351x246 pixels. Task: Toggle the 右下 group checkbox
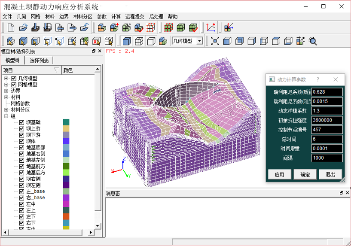coord(22,223)
